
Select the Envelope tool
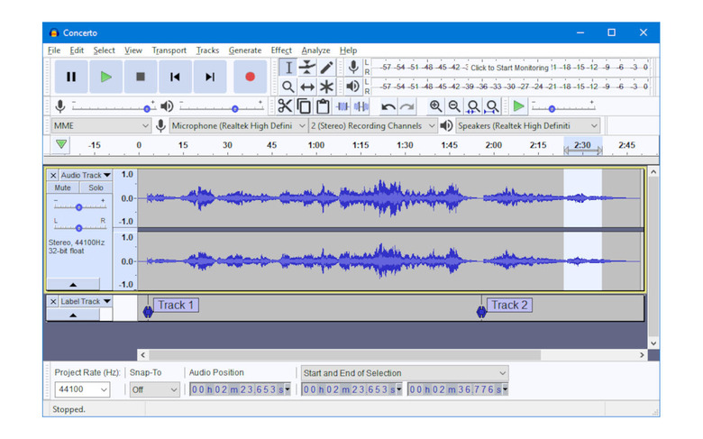pos(307,68)
